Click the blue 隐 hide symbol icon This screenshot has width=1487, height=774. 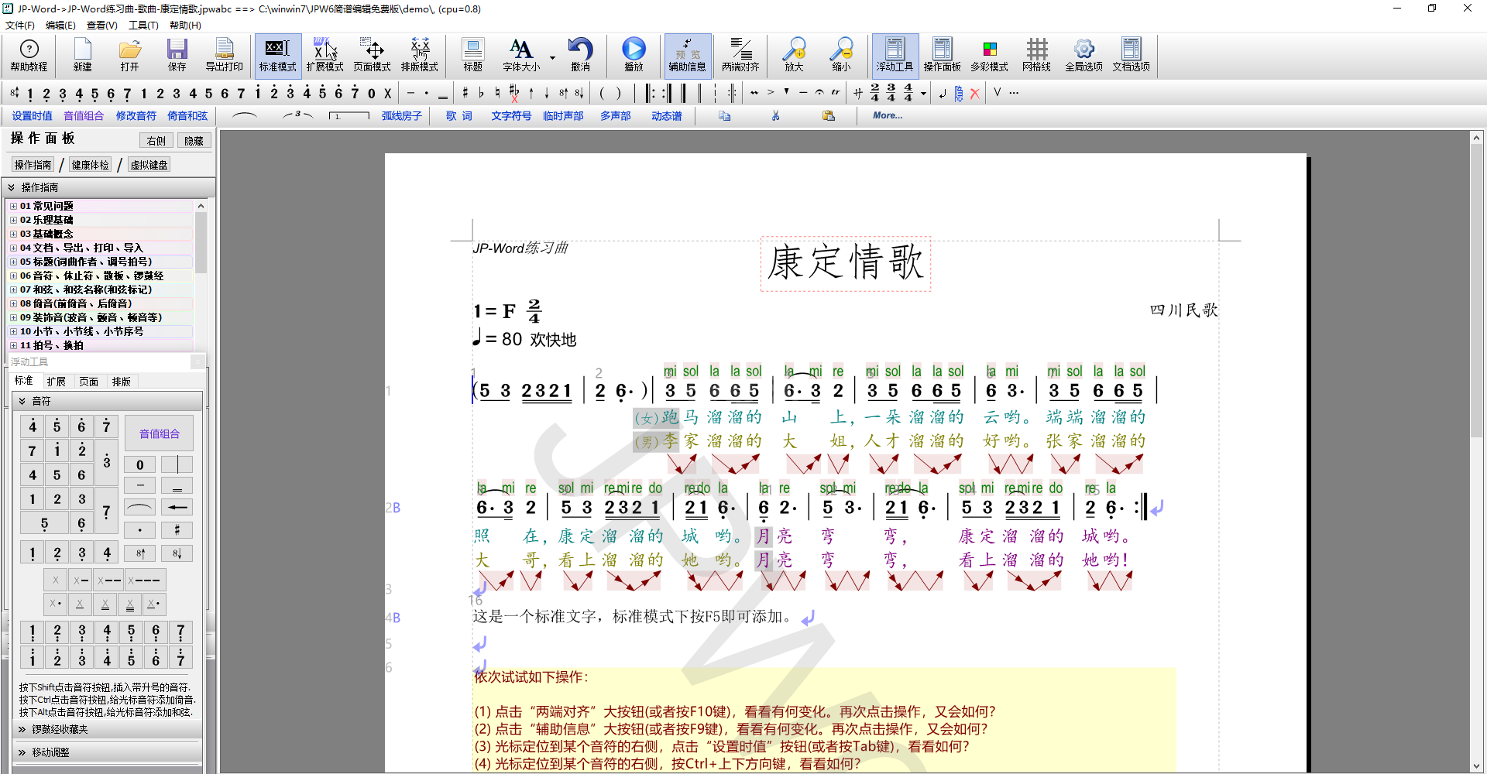pyautogui.click(x=959, y=94)
